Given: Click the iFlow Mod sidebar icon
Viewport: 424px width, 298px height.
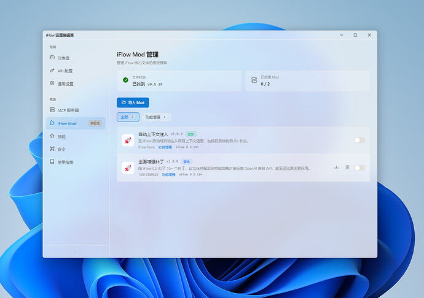Looking at the screenshot, I should 52,123.
